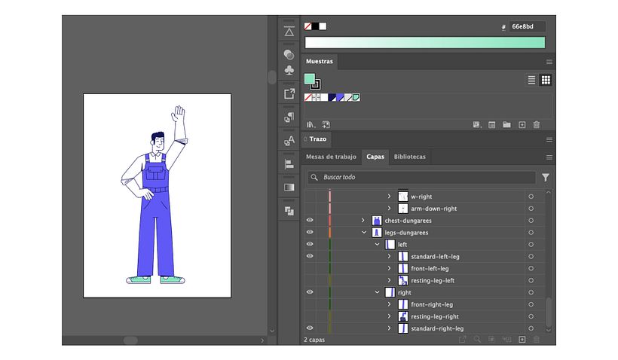
Task: Hide the chest-dungarees layer
Action: (x=310, y=220)
